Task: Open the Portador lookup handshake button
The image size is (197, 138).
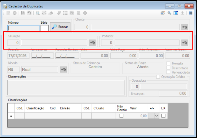Action: [x=185, y=42]
